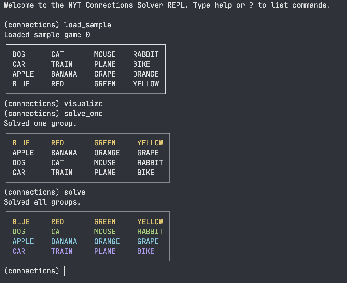347x283 pixels.
Task: Click yellow BLUE in the grid under 'Solved all groups.'
Action: point(21,222)
